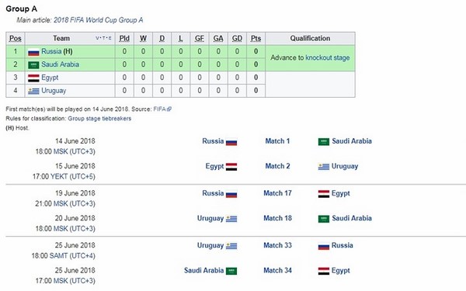
Task: Click the YEKT time zone link
Action: point(59,177)
